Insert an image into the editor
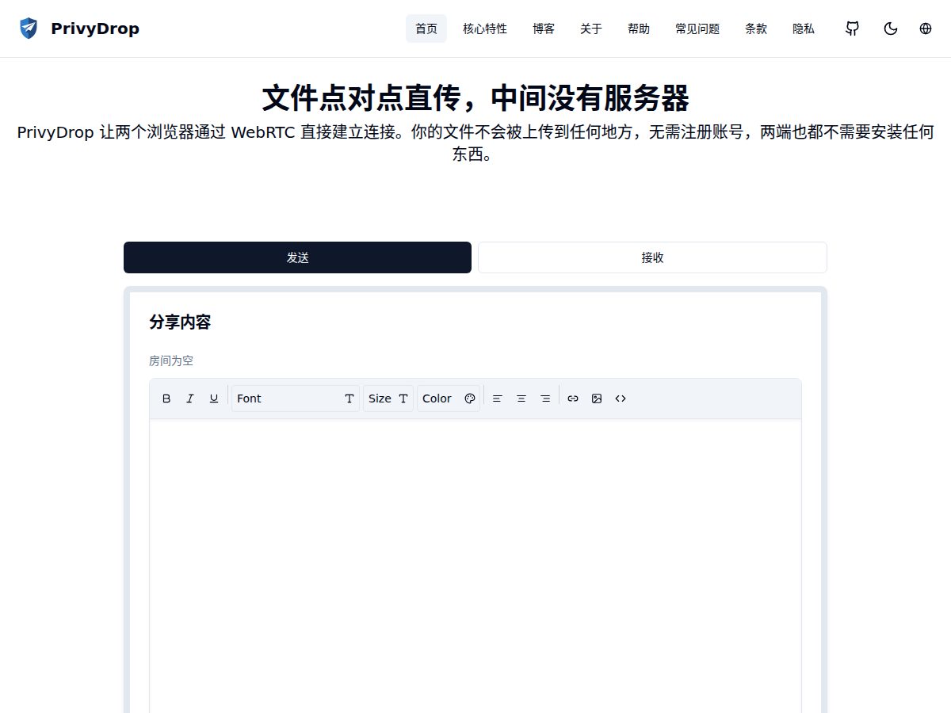 [x=597, y=398]
